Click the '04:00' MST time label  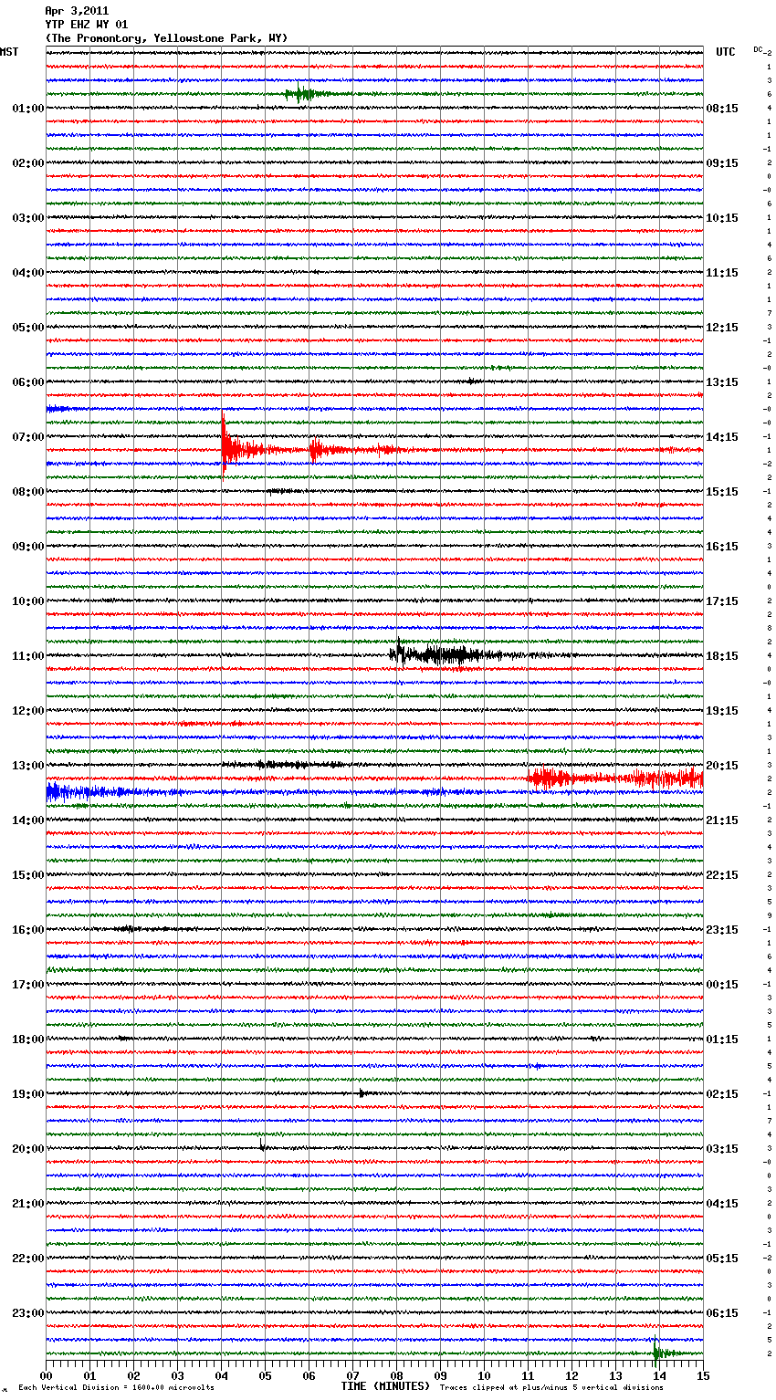pyautogui.click(x=28, y=273)
